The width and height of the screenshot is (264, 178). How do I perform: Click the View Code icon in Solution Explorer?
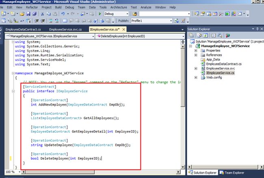[x=214, y=35]
